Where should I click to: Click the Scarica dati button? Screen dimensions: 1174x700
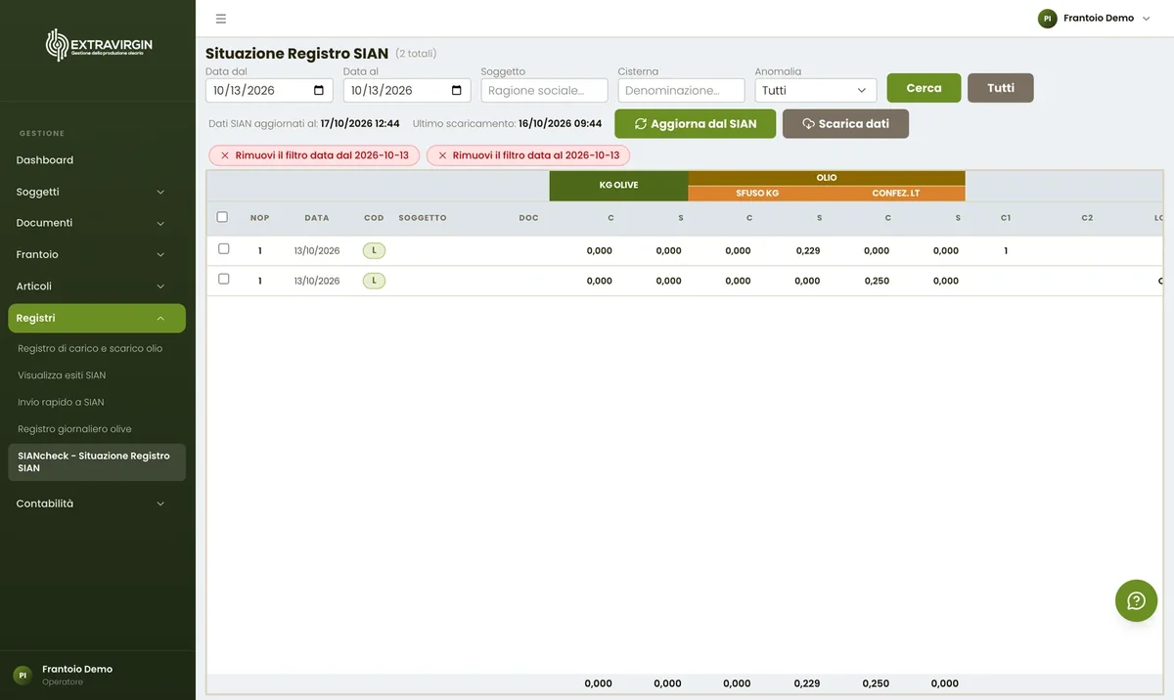[845, 124]
